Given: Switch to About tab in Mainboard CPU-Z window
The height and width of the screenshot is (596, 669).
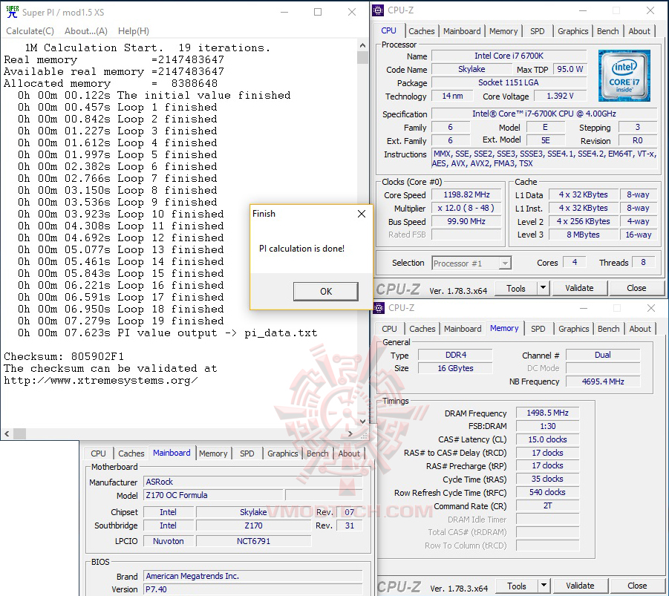Looking at the screenshot, I should (349, 453).
